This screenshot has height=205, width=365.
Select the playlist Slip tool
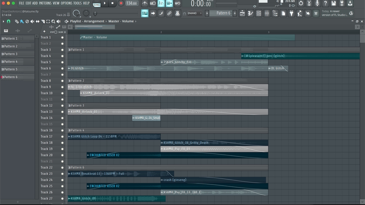(x=38, y=21)
